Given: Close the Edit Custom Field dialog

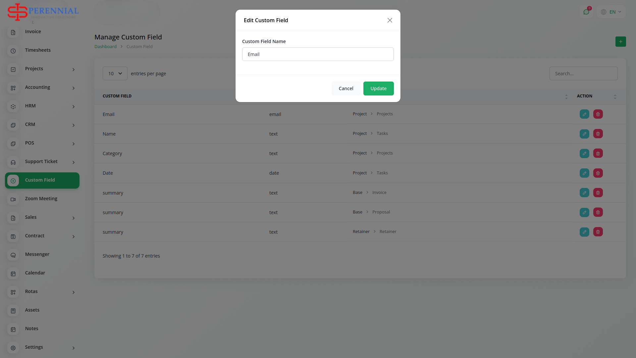Looking at the screenshot, I should pos(390,20).
